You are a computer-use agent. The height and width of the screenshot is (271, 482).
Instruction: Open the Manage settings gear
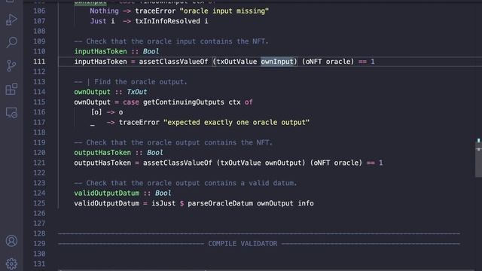pos(11,263)
